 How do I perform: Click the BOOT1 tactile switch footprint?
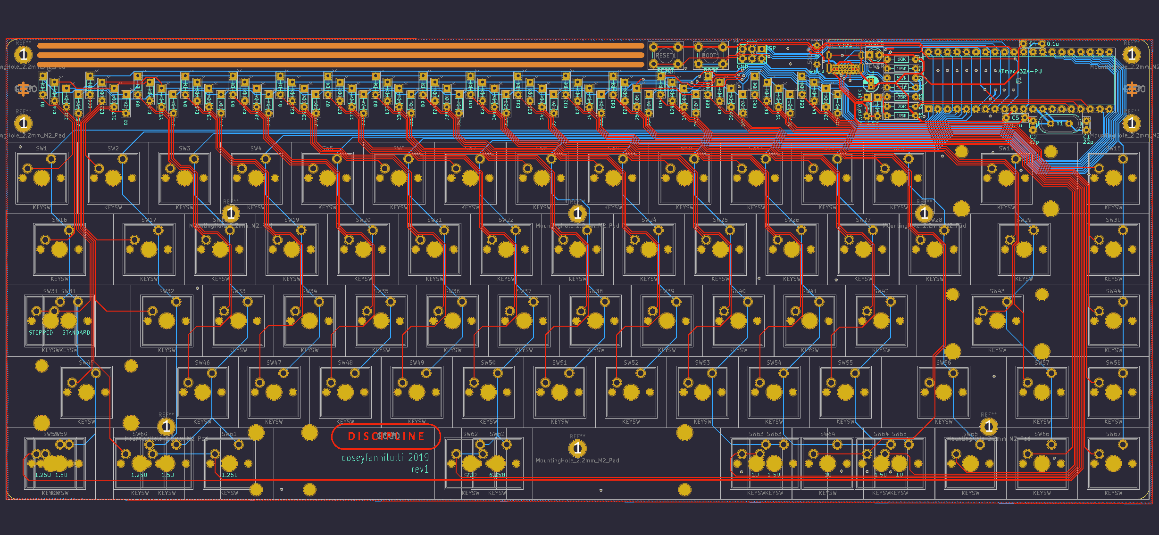tap(710, 55)
